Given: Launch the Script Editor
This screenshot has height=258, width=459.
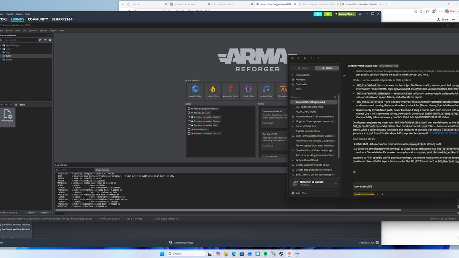Looking at the screenshot, I should click(x=248, y=91).
